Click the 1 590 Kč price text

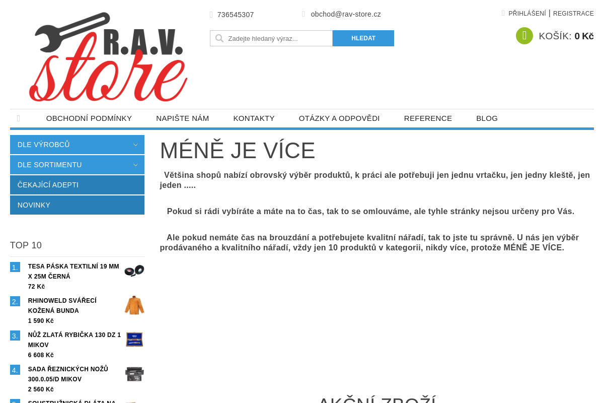tap(41, 321)
